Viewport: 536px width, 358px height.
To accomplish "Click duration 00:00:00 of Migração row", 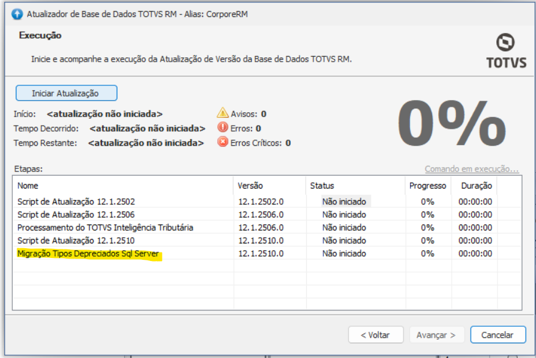I will (x=475, y=253).
